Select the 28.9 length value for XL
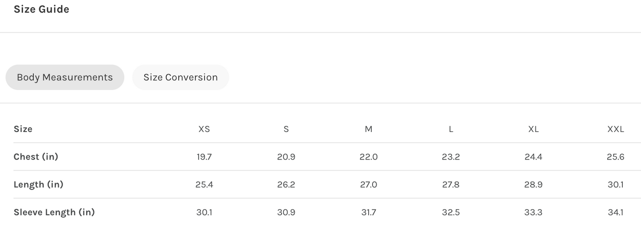 point(533,185)
